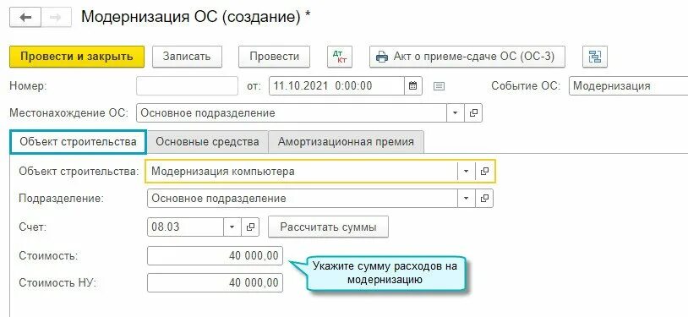Open the Подразделение item form

pyautogui.click(x=484, y=199)
